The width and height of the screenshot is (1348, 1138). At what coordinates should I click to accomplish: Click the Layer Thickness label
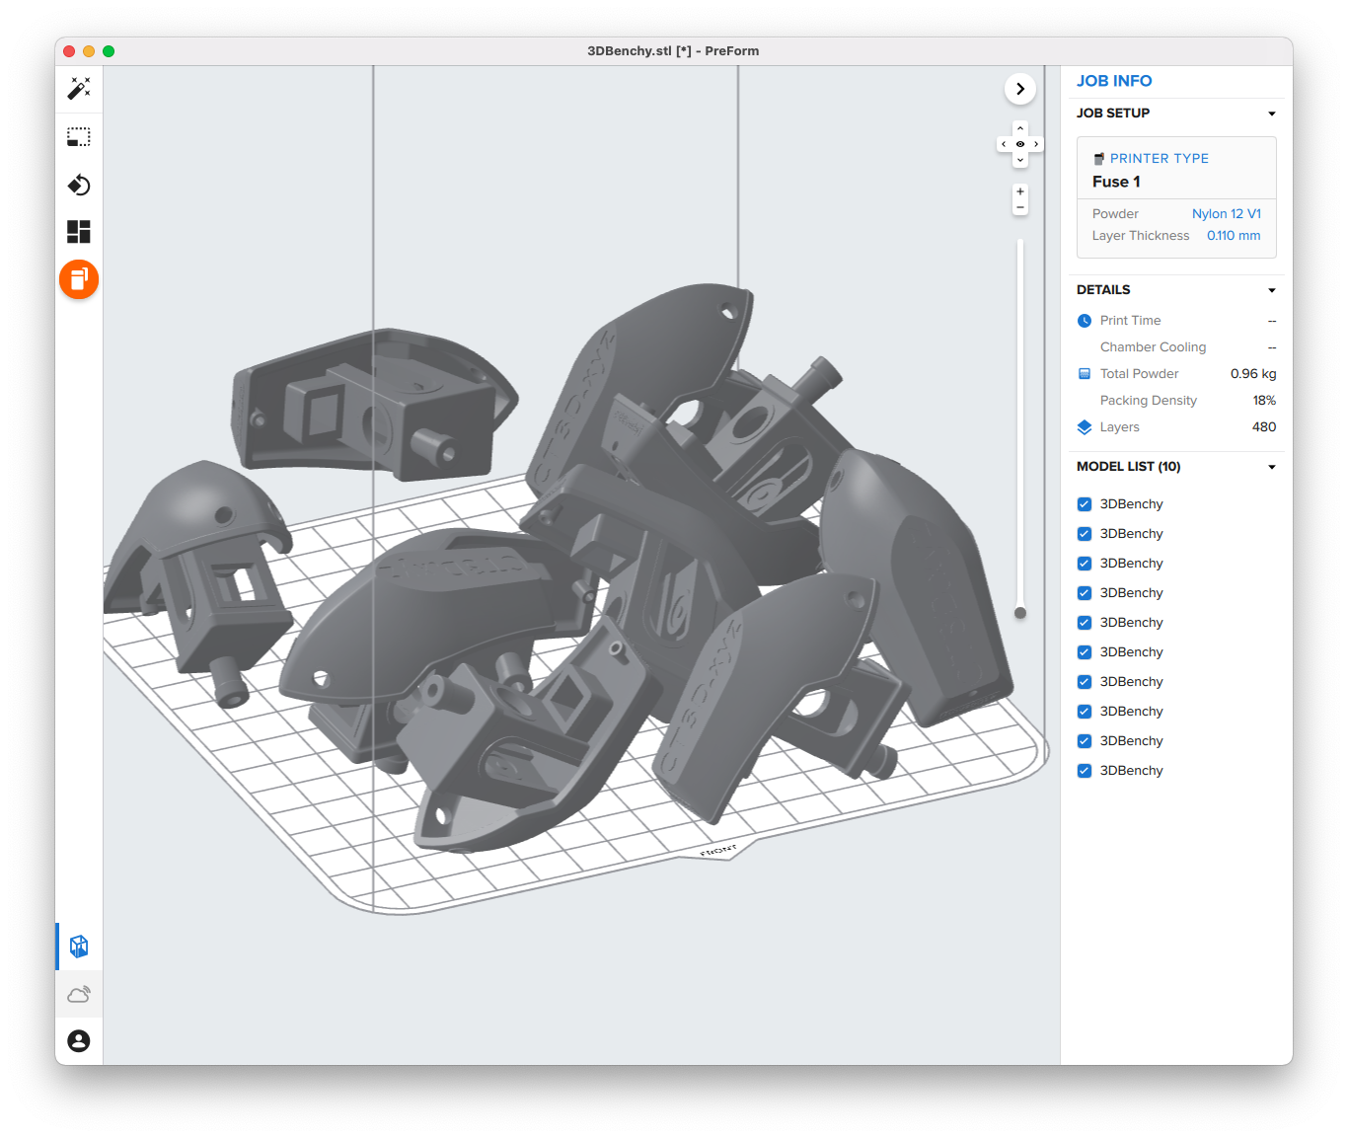click(1141, 236)
